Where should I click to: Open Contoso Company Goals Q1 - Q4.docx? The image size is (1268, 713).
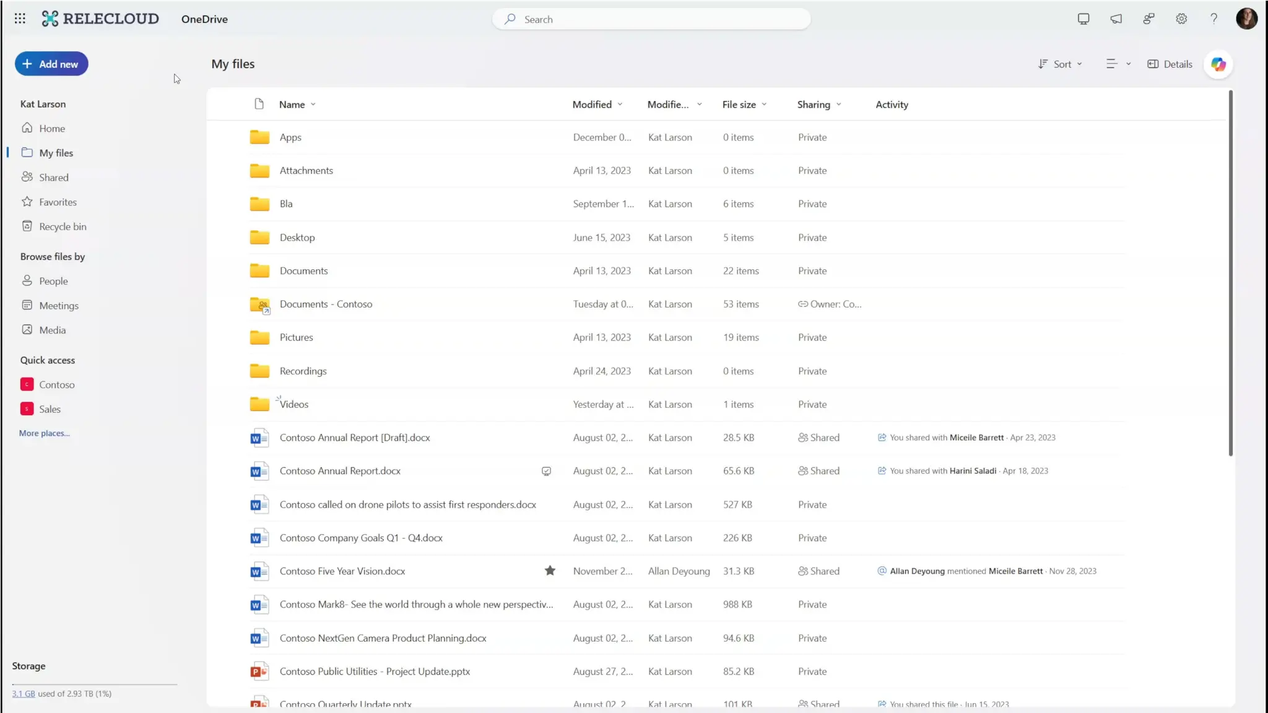click(x=361, y=538)
